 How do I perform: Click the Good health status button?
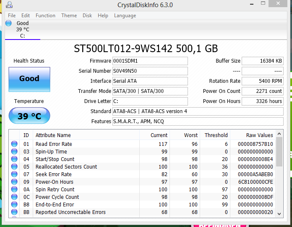click(29, 79)
